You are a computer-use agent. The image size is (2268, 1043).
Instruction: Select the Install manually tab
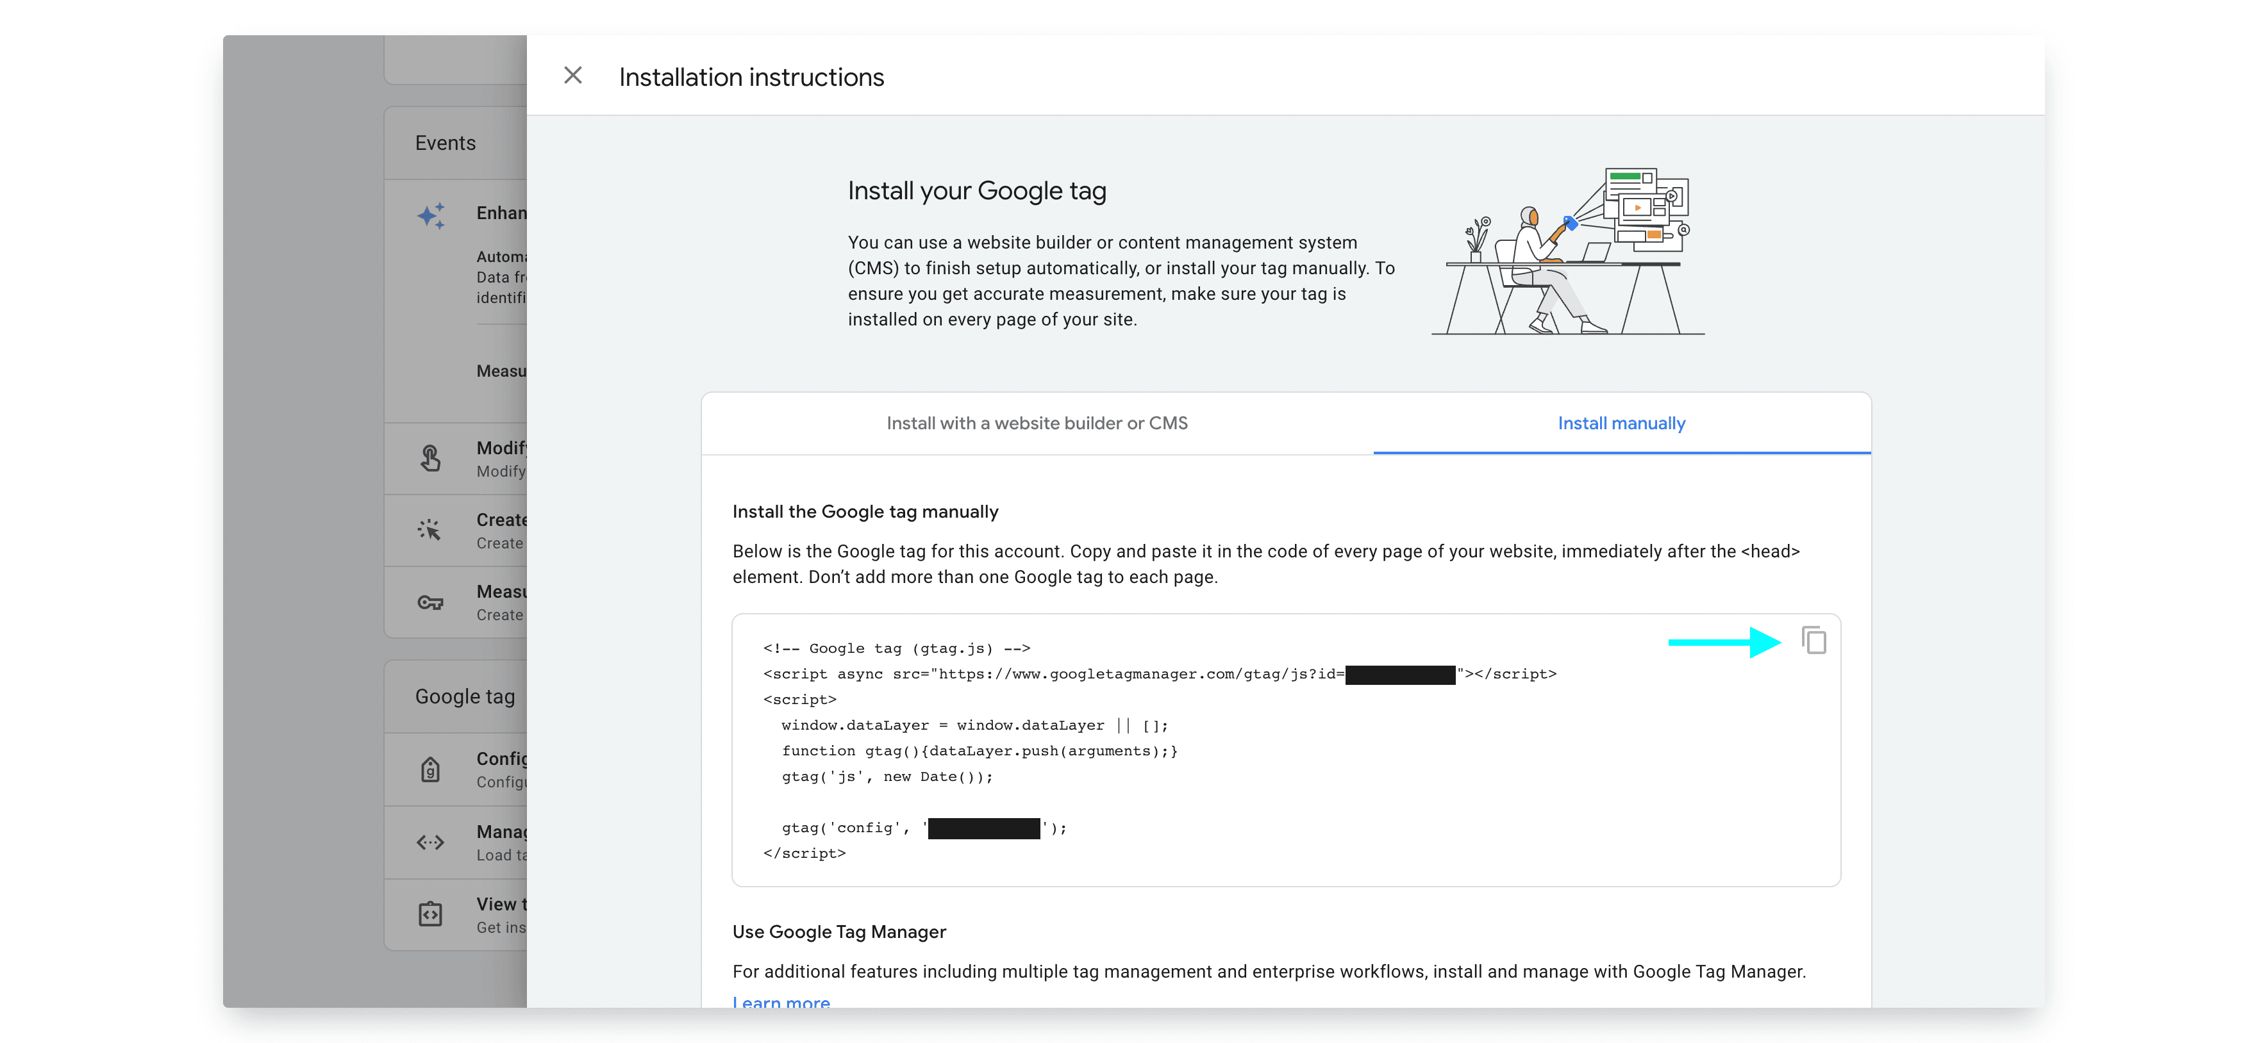(x=1621, y=423)
